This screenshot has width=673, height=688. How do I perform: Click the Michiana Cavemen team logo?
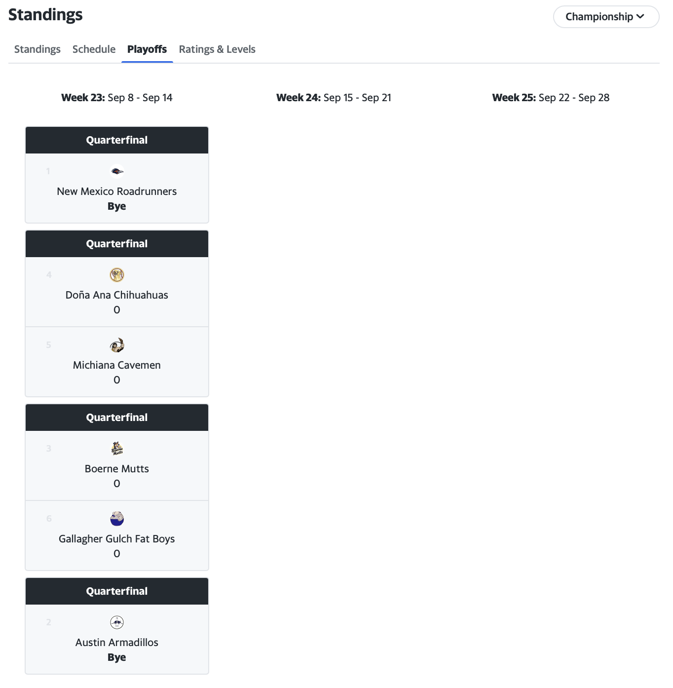pos(117,345)
